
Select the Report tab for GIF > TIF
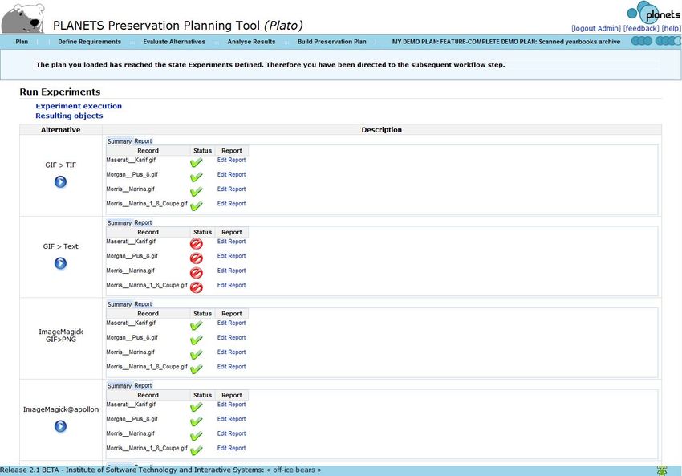[143, 141]
